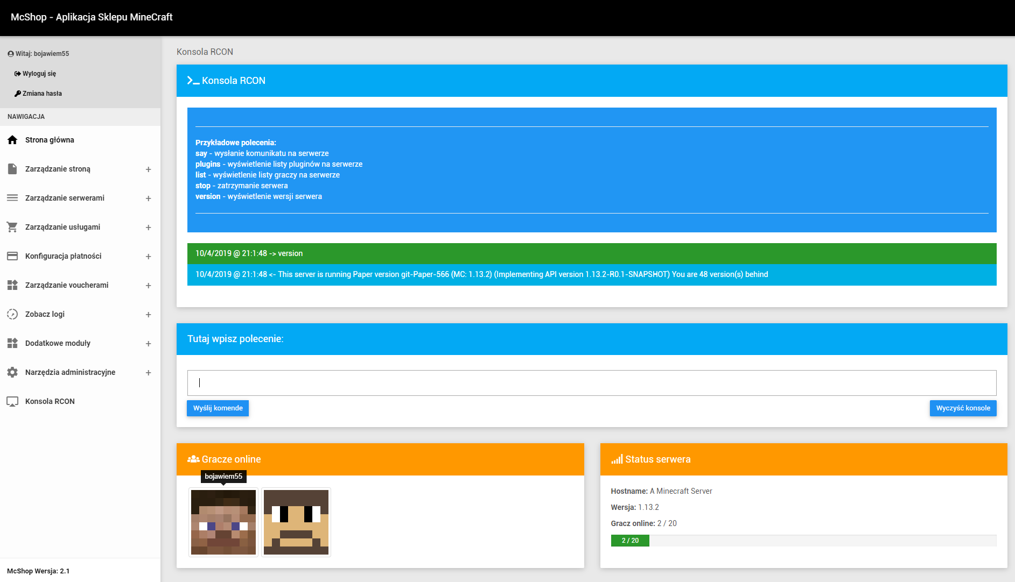The image size is (1015, 582).
Task: Click the credit card icon for Konfiguracja płatności
Action: tap(12, 256)
